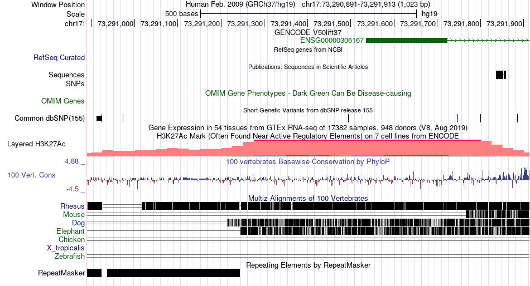530x286 pixels.
Task: Click the Common dbSNP(155) track label
Action: point(50,119)
